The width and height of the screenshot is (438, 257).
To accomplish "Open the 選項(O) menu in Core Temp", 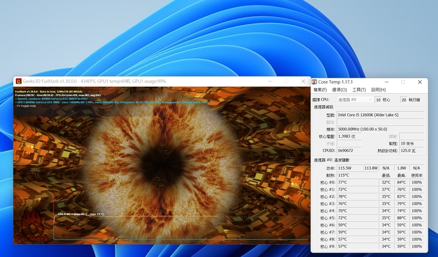I will coord(339,90).
